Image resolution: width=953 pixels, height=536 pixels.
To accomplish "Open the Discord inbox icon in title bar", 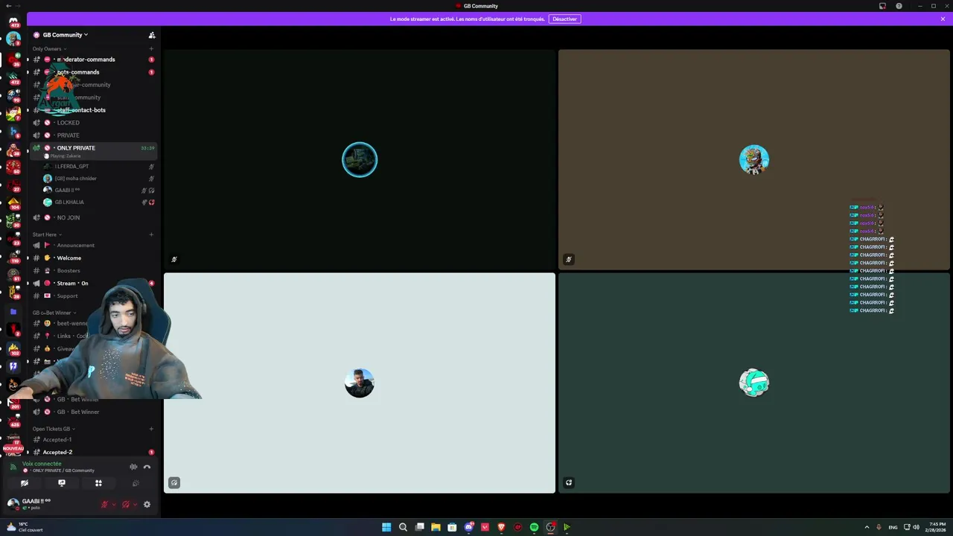I will click(883, 6).
